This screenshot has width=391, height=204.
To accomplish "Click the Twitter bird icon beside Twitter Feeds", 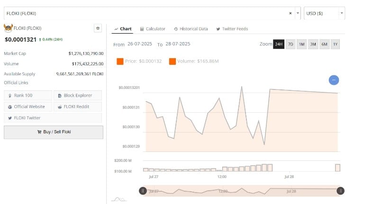I will 218,29.
